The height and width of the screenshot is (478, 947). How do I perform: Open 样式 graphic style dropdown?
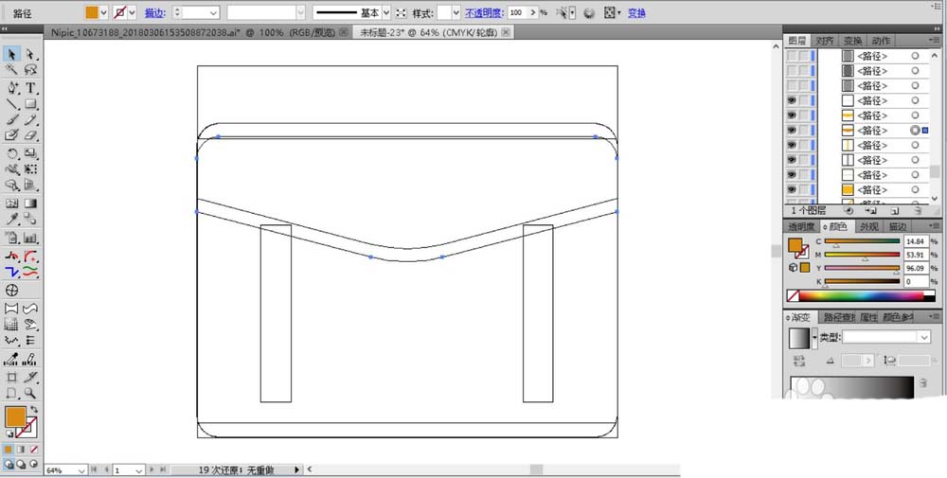(456, 12)
